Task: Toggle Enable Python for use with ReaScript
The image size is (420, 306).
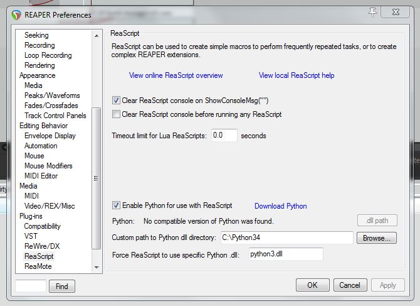Action: (x=116, y=205)
